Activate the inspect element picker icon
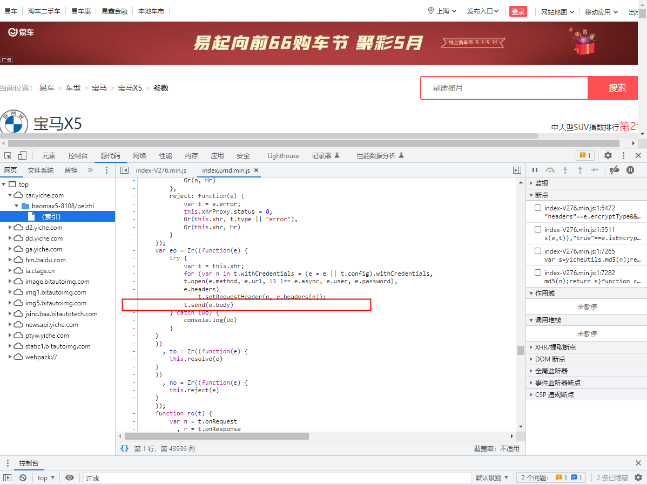This screenshot has width=647, height=485. 8,155
